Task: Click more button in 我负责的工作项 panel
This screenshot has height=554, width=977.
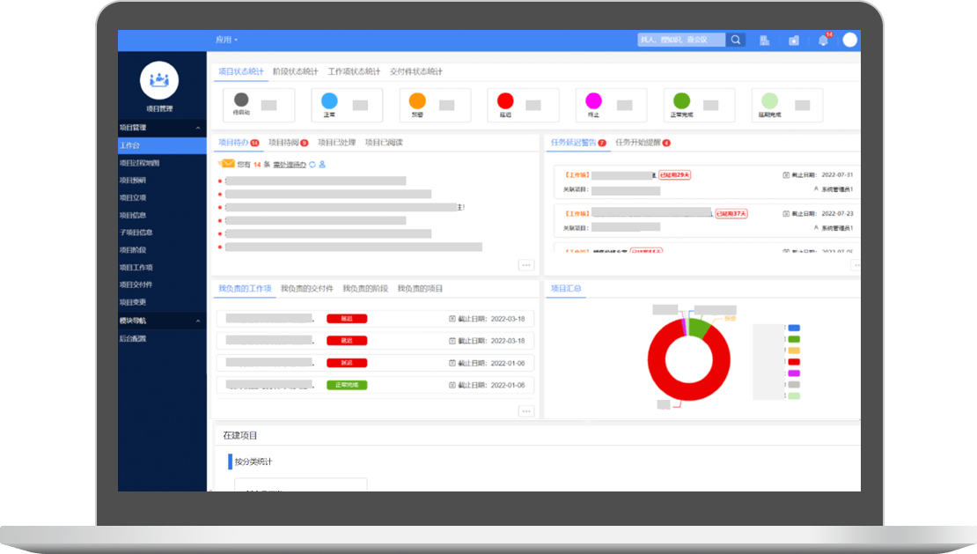Action: point(525,411)
